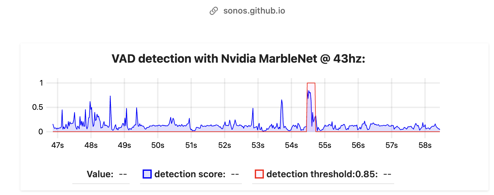Click the blue detection score legend swatch
494x195 pixels.
pos(147,174)
